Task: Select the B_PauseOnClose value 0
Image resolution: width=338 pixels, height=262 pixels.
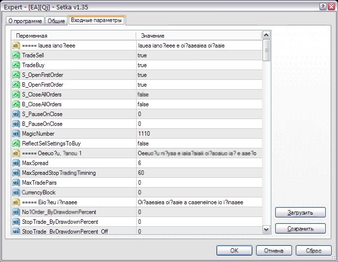Action: (x=140, y=124)
